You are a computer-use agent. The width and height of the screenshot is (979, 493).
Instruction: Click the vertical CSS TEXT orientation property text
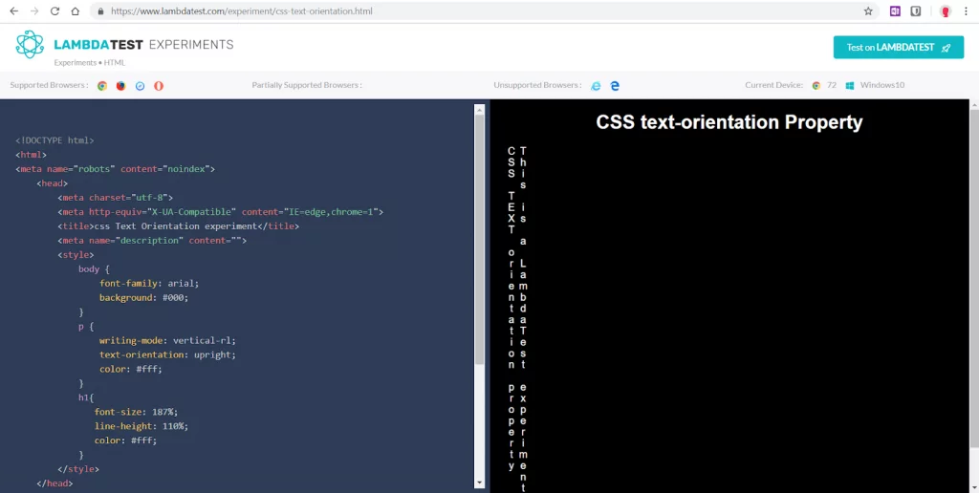(x=511, y=309)
